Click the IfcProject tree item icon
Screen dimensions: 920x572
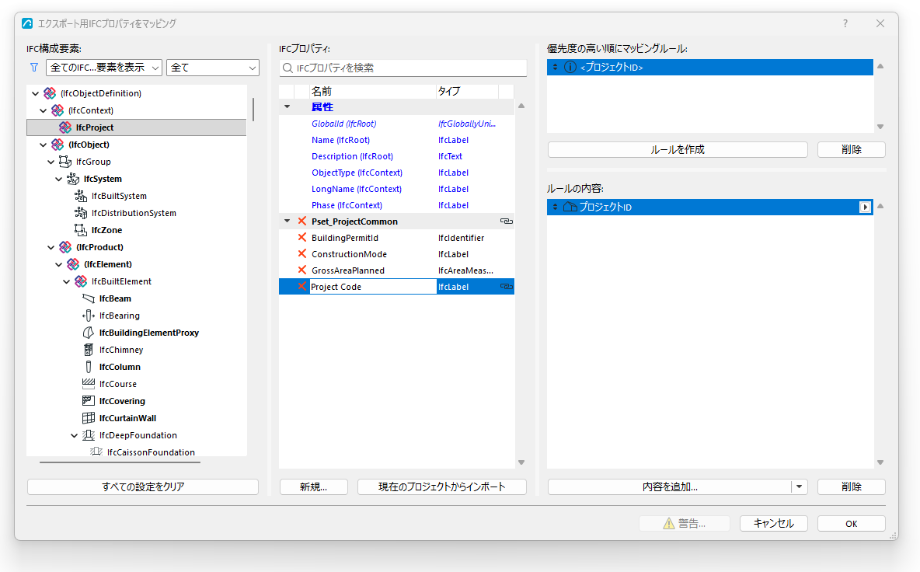coord(65,127)
